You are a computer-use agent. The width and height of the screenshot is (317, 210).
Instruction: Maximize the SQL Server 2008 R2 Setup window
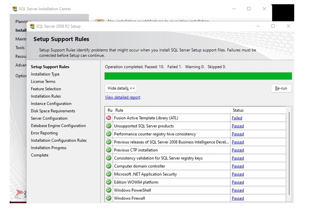coord(273,26)
